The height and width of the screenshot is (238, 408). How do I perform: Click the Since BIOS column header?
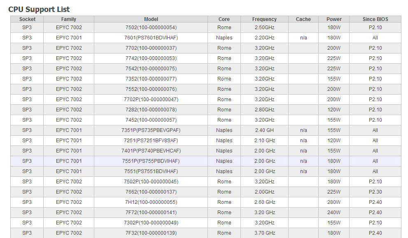click(x=375, y=19)
